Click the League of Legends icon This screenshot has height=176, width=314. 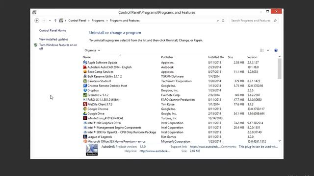point(85,137)
